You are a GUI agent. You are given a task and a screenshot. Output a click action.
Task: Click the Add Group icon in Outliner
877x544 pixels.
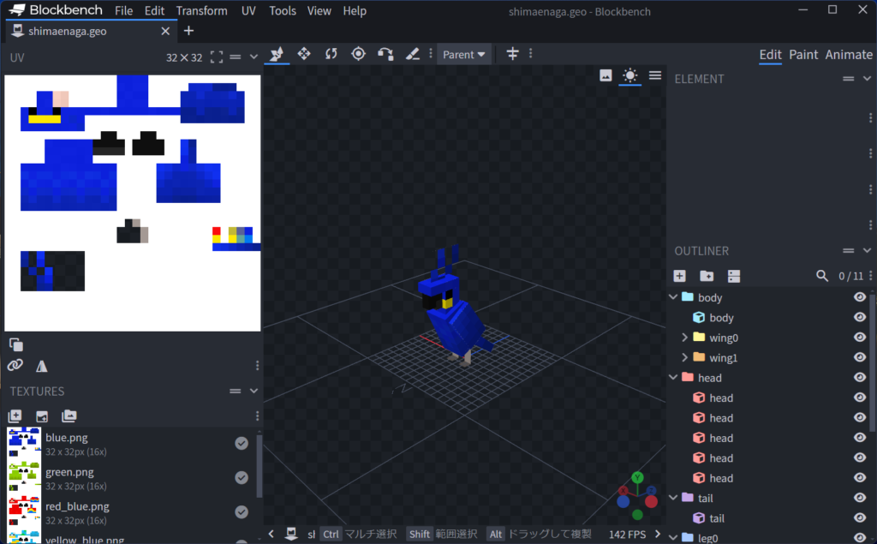pos(707,276)
